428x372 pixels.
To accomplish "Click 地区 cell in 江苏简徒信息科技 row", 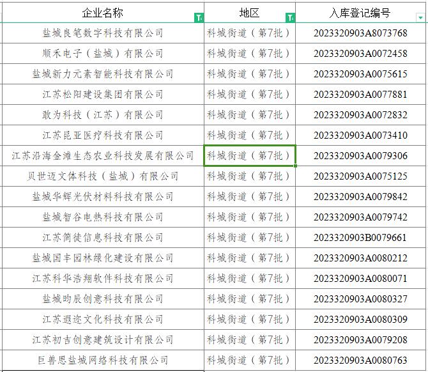I will click(250, 238).
